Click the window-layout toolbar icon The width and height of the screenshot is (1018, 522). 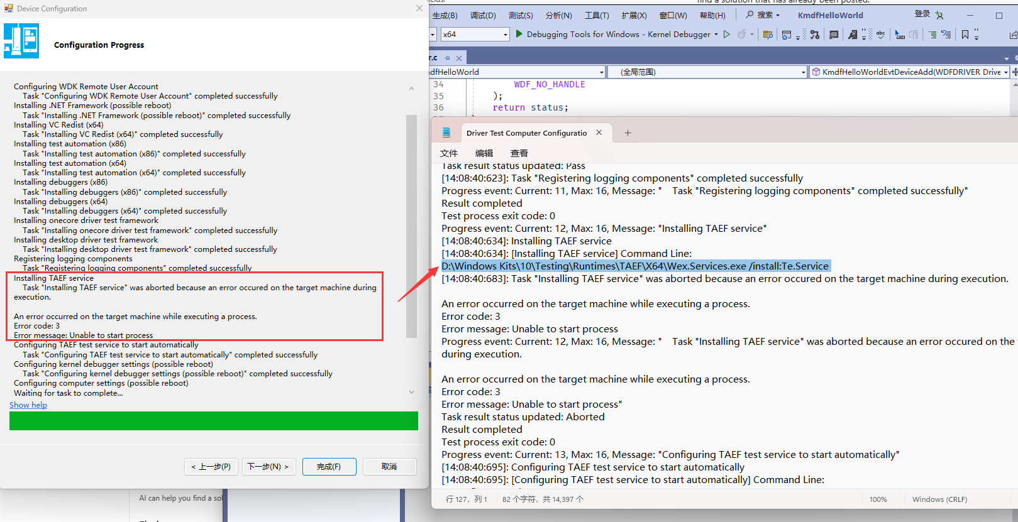tap(787, 35)
